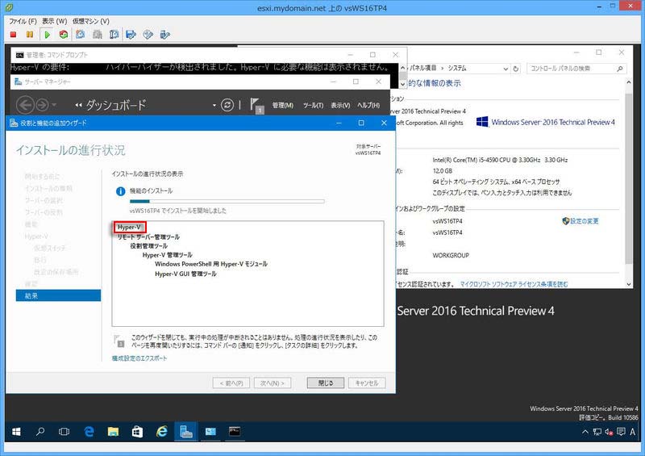
Task: Click the 構成設定のエクスポート link
Action: coord(139,358)
